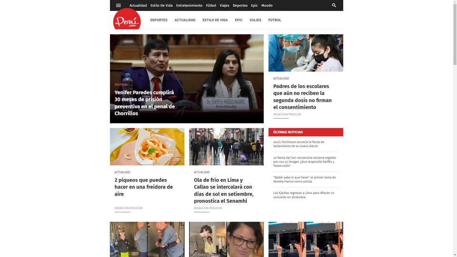This screenshot has width=457, height=257.
Task: Click the page vertical scrollbar
Action: pyautogui.click(x=455, y=128)
